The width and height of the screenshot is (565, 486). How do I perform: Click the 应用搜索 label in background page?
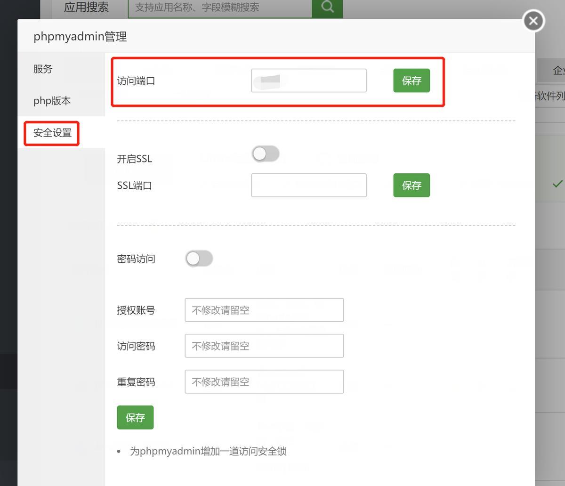point(86,8)
